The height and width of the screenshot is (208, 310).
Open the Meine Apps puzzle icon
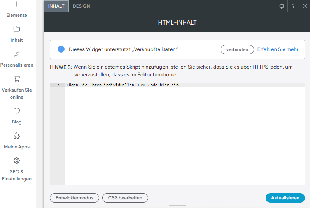[17, 136]
